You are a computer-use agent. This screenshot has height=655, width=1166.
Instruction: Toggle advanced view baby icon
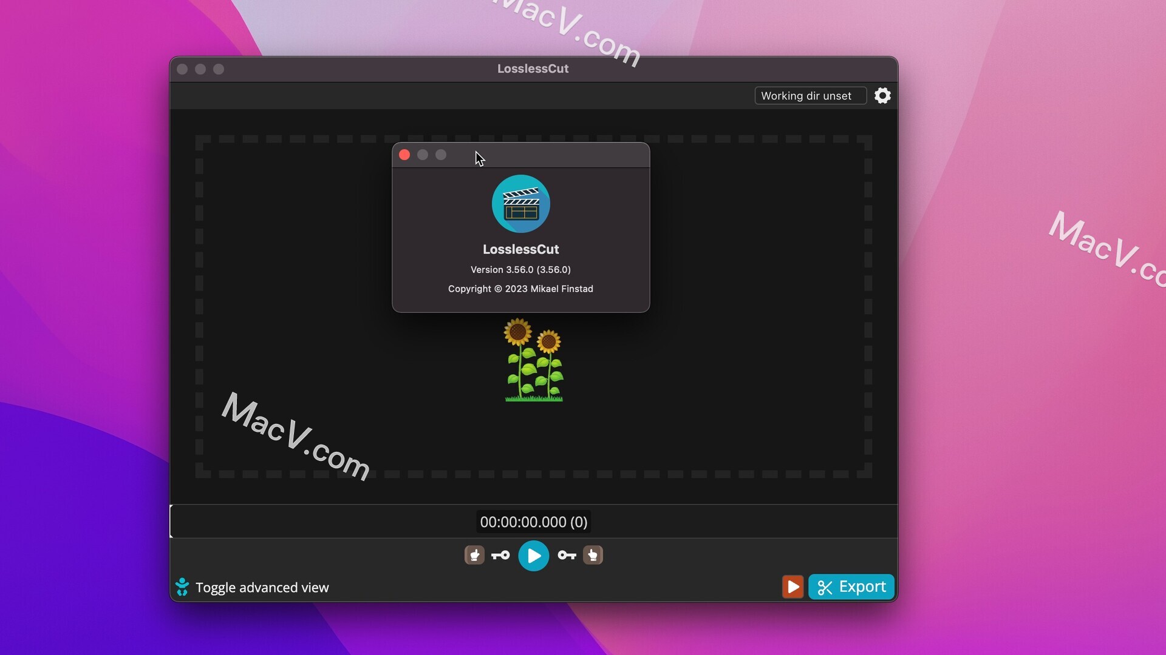coord(182,586)
